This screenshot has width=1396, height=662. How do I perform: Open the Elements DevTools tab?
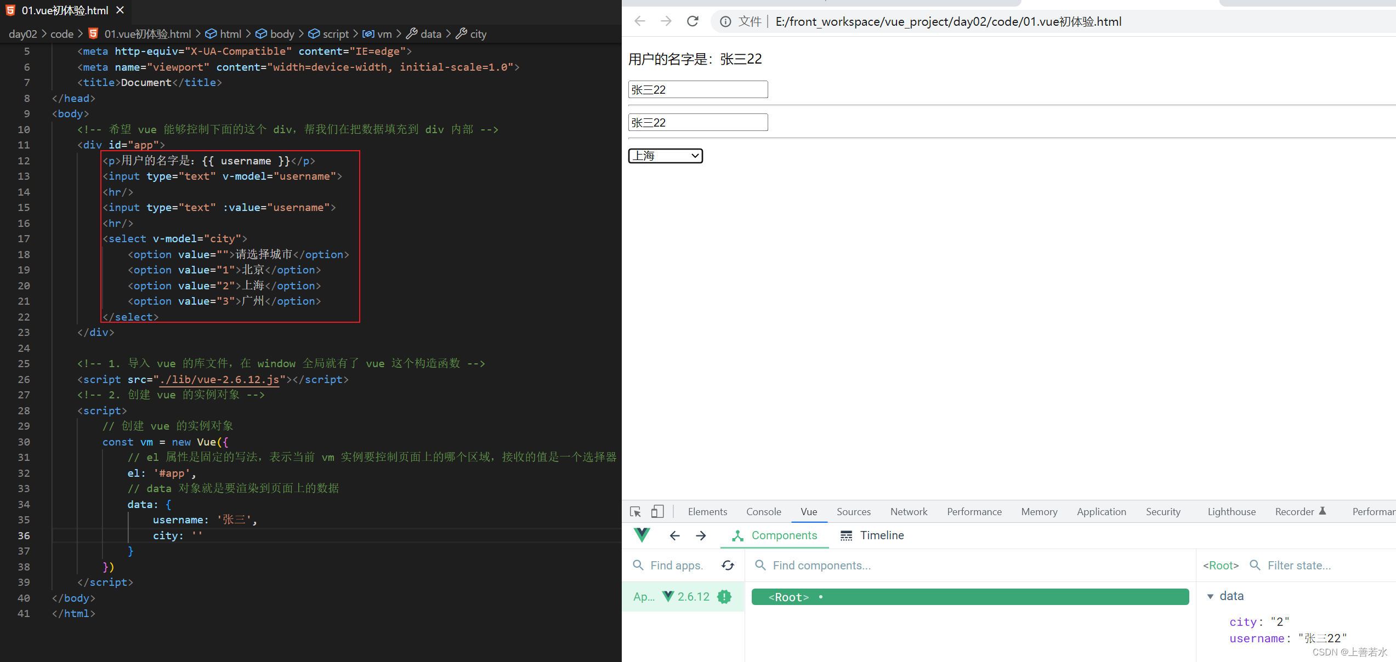coord(707,511)
